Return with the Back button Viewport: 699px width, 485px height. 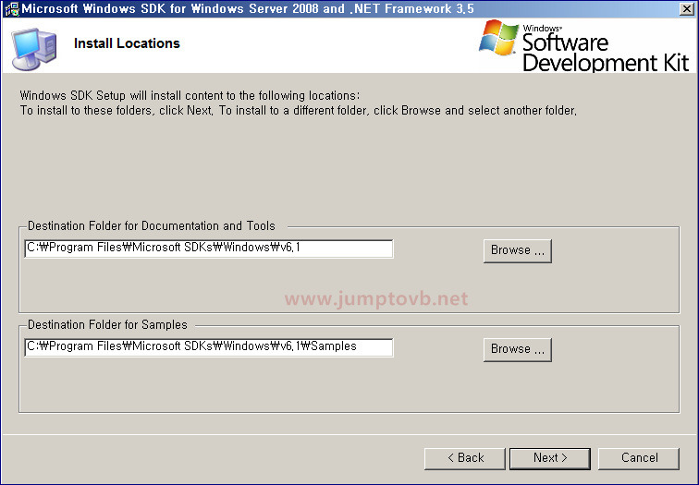pos(465,458)
